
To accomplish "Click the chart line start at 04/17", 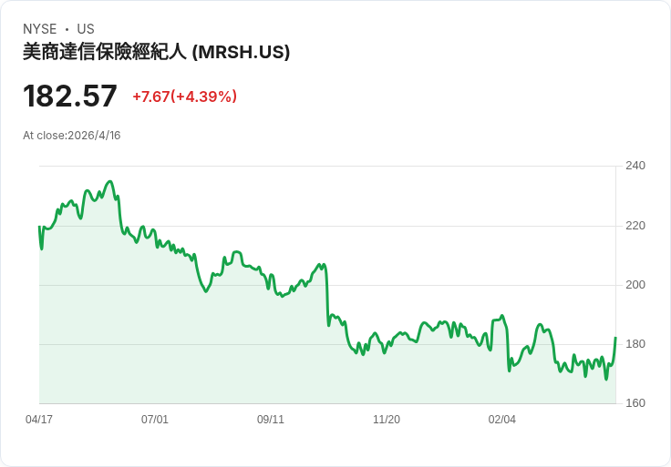I will point(39,227).
